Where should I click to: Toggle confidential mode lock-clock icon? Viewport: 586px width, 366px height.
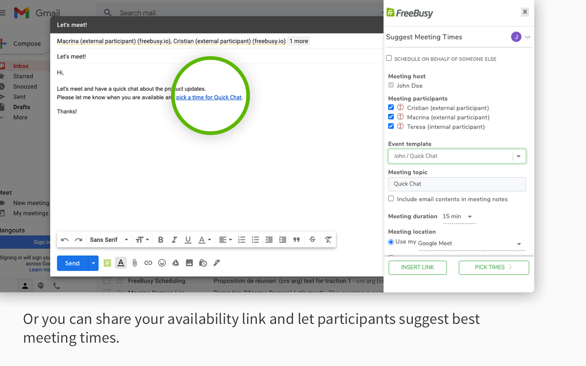click(x=203, y=263)
